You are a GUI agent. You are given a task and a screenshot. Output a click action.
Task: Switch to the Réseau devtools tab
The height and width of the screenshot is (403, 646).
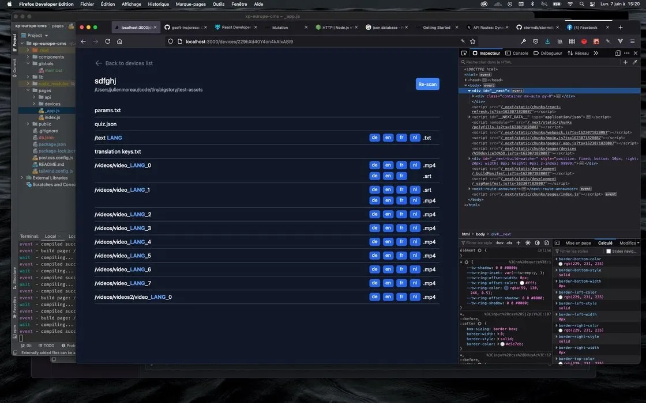tap(578, 53)
